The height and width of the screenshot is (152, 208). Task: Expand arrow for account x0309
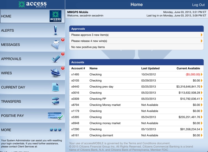click(x=202, y=99)
